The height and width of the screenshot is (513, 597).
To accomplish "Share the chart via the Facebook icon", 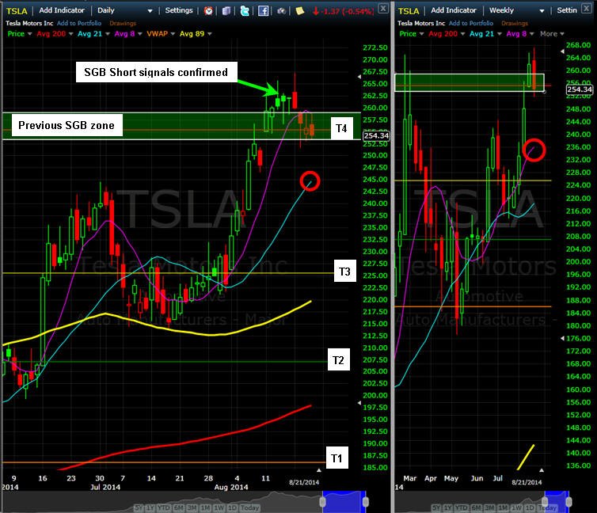I will pyautogui.click(x=263, y=10).
